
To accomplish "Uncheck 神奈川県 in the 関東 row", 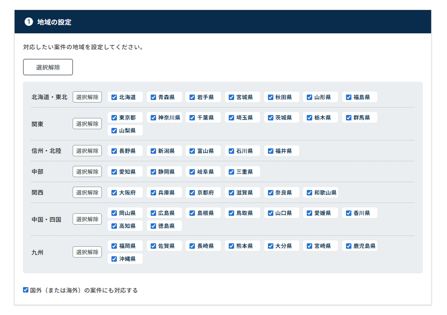I will click(153, 118).
